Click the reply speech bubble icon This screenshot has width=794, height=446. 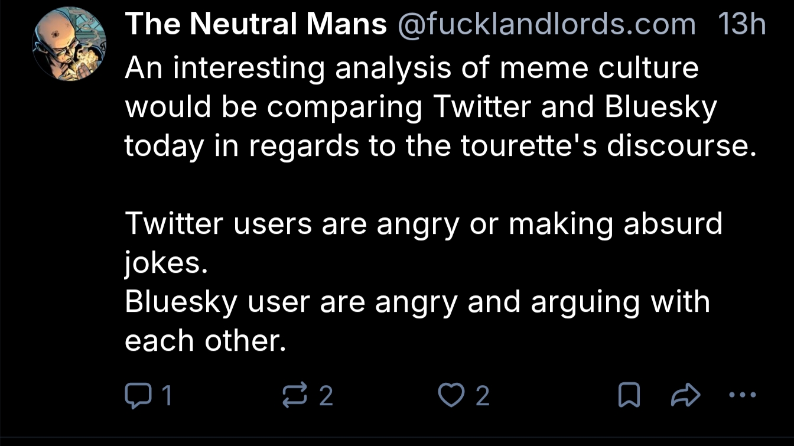136,395
